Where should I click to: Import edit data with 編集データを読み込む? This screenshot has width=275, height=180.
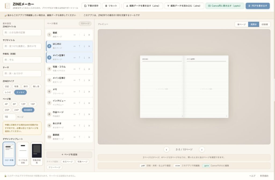click(x=184, y=6)
